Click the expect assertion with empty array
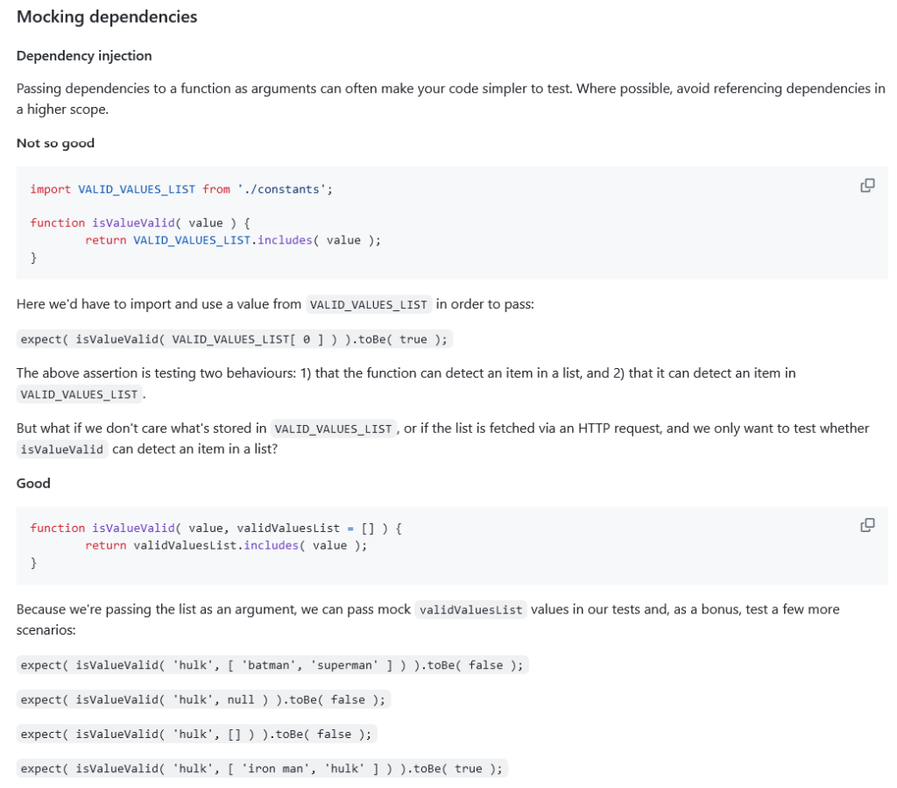Screen dimensions: 897x788 [x=197, y=735]
